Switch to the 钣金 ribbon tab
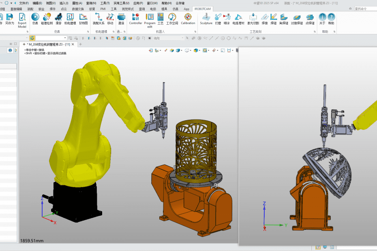Screen dimensions: 377x251 click(41, 9)
